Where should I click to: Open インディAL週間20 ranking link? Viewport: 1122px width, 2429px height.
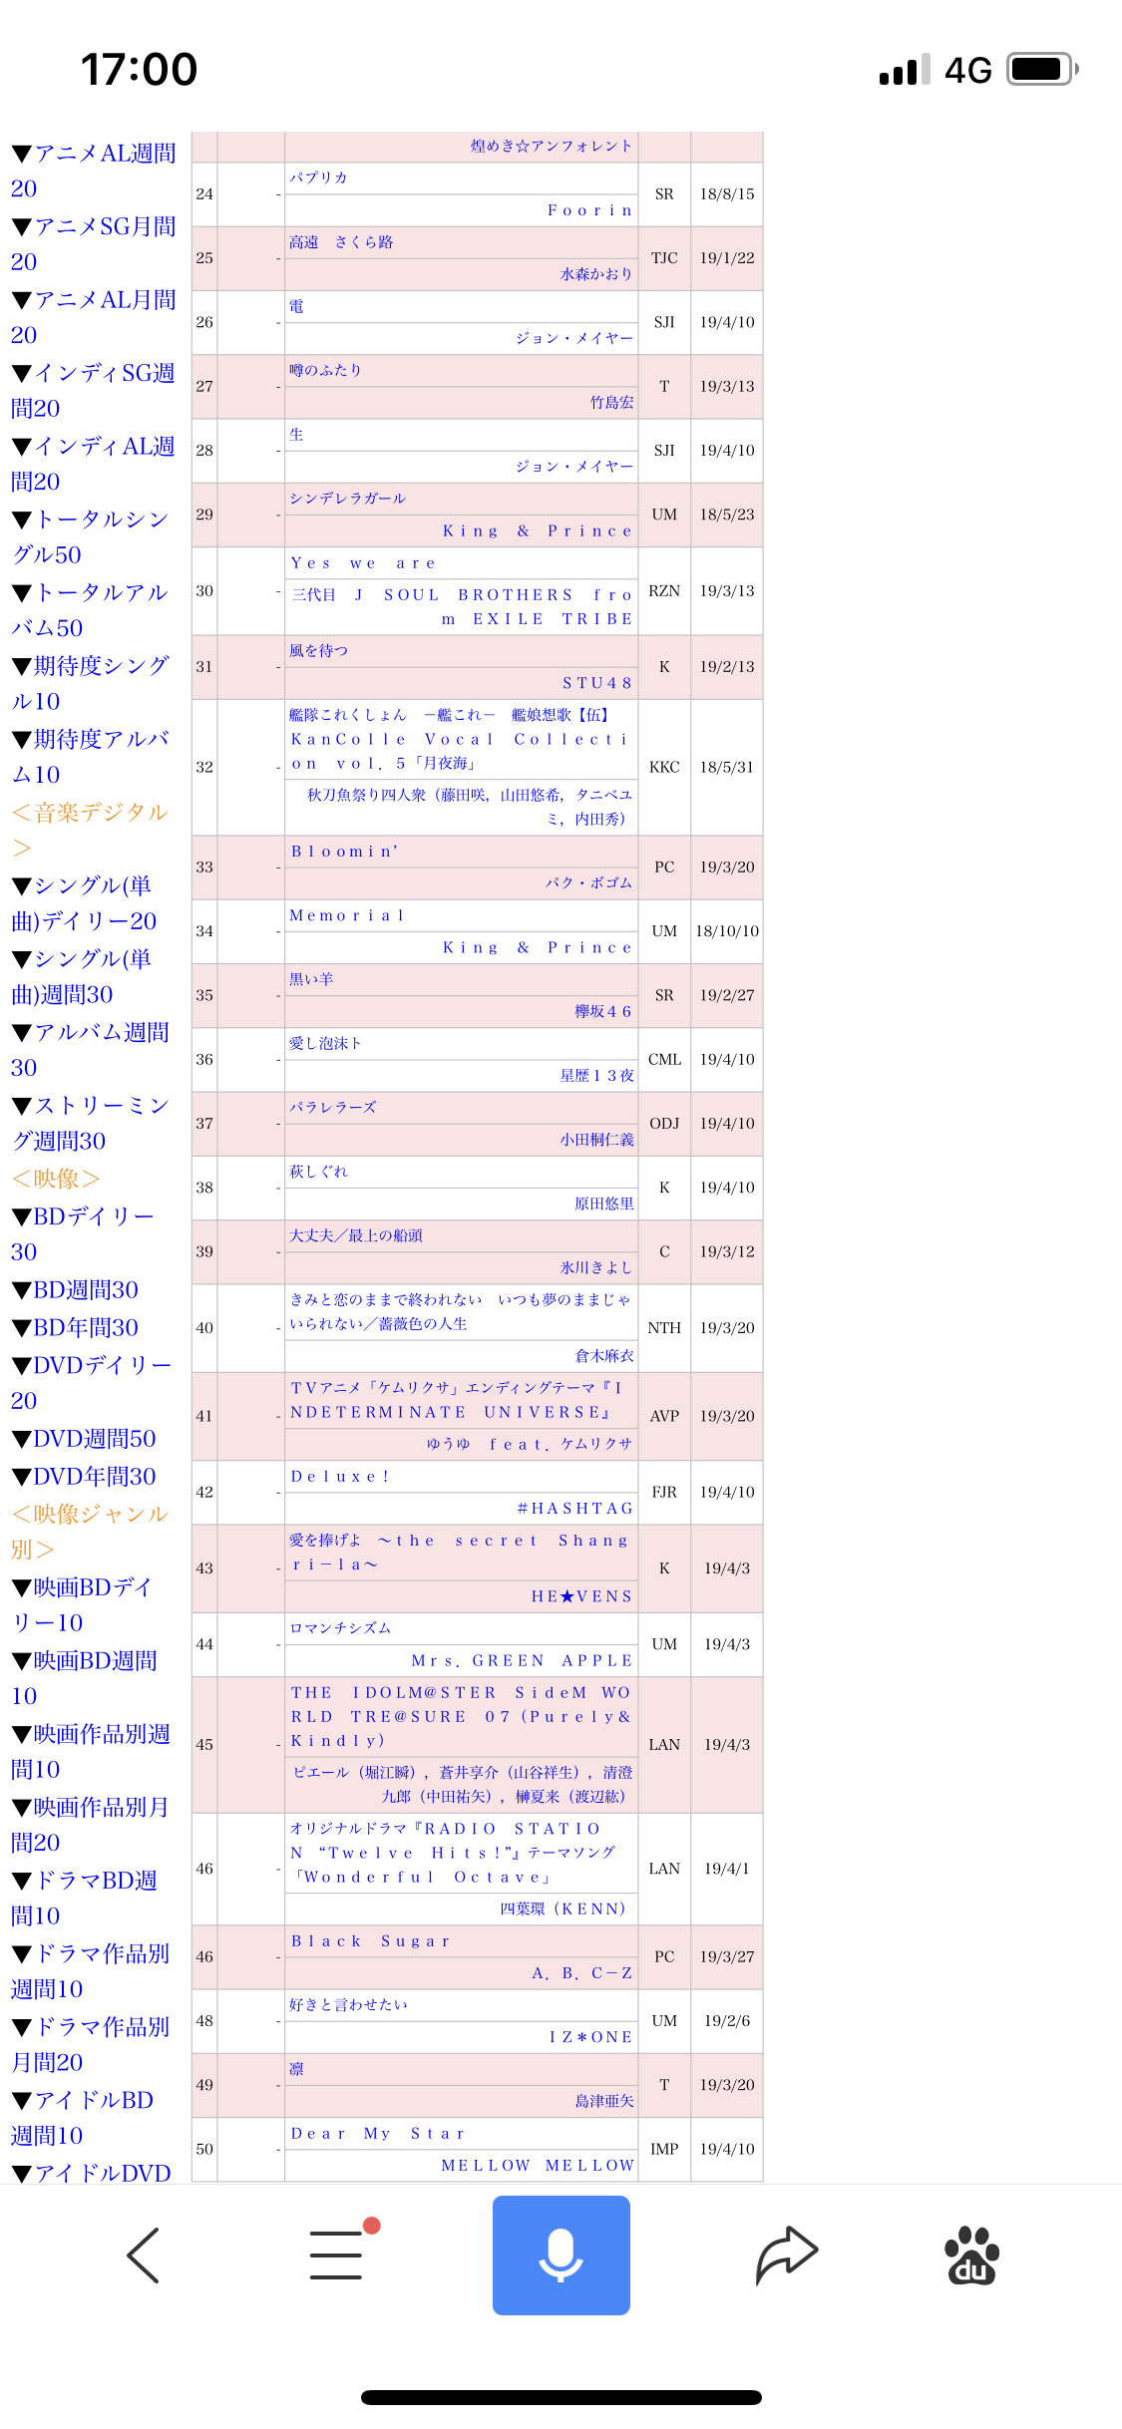pos(94,464)
